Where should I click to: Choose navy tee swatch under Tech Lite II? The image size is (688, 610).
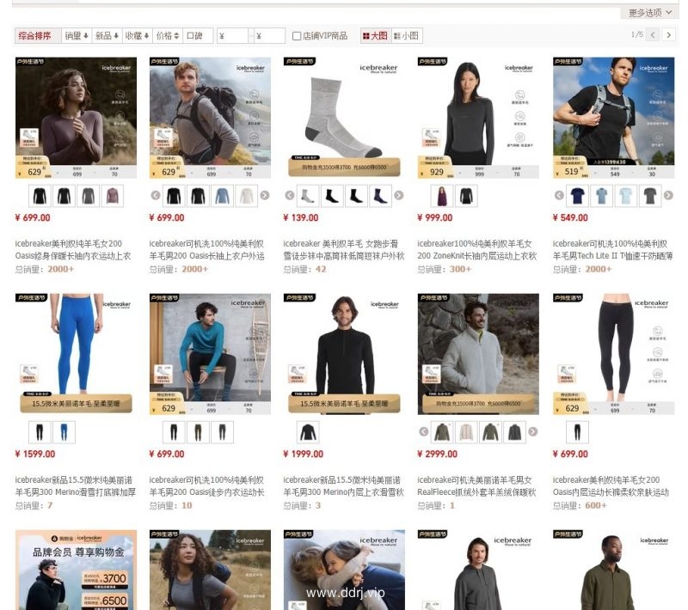pyautogui.click(x=577, y=196)
